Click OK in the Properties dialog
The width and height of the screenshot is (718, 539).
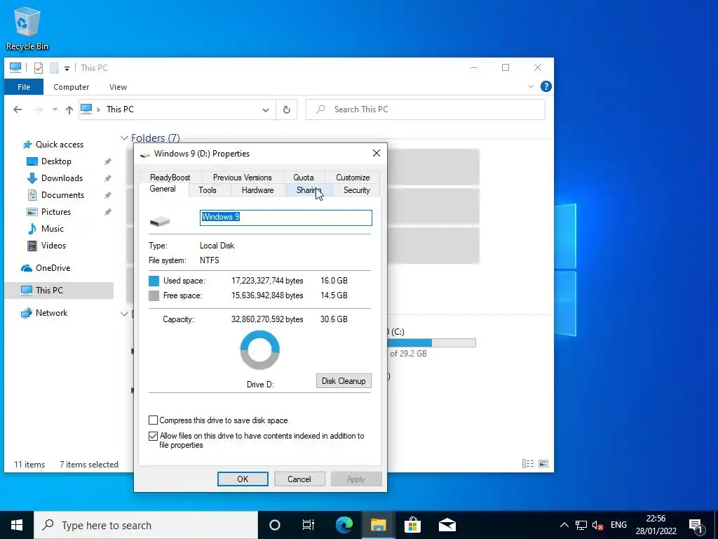click(243, 479)
